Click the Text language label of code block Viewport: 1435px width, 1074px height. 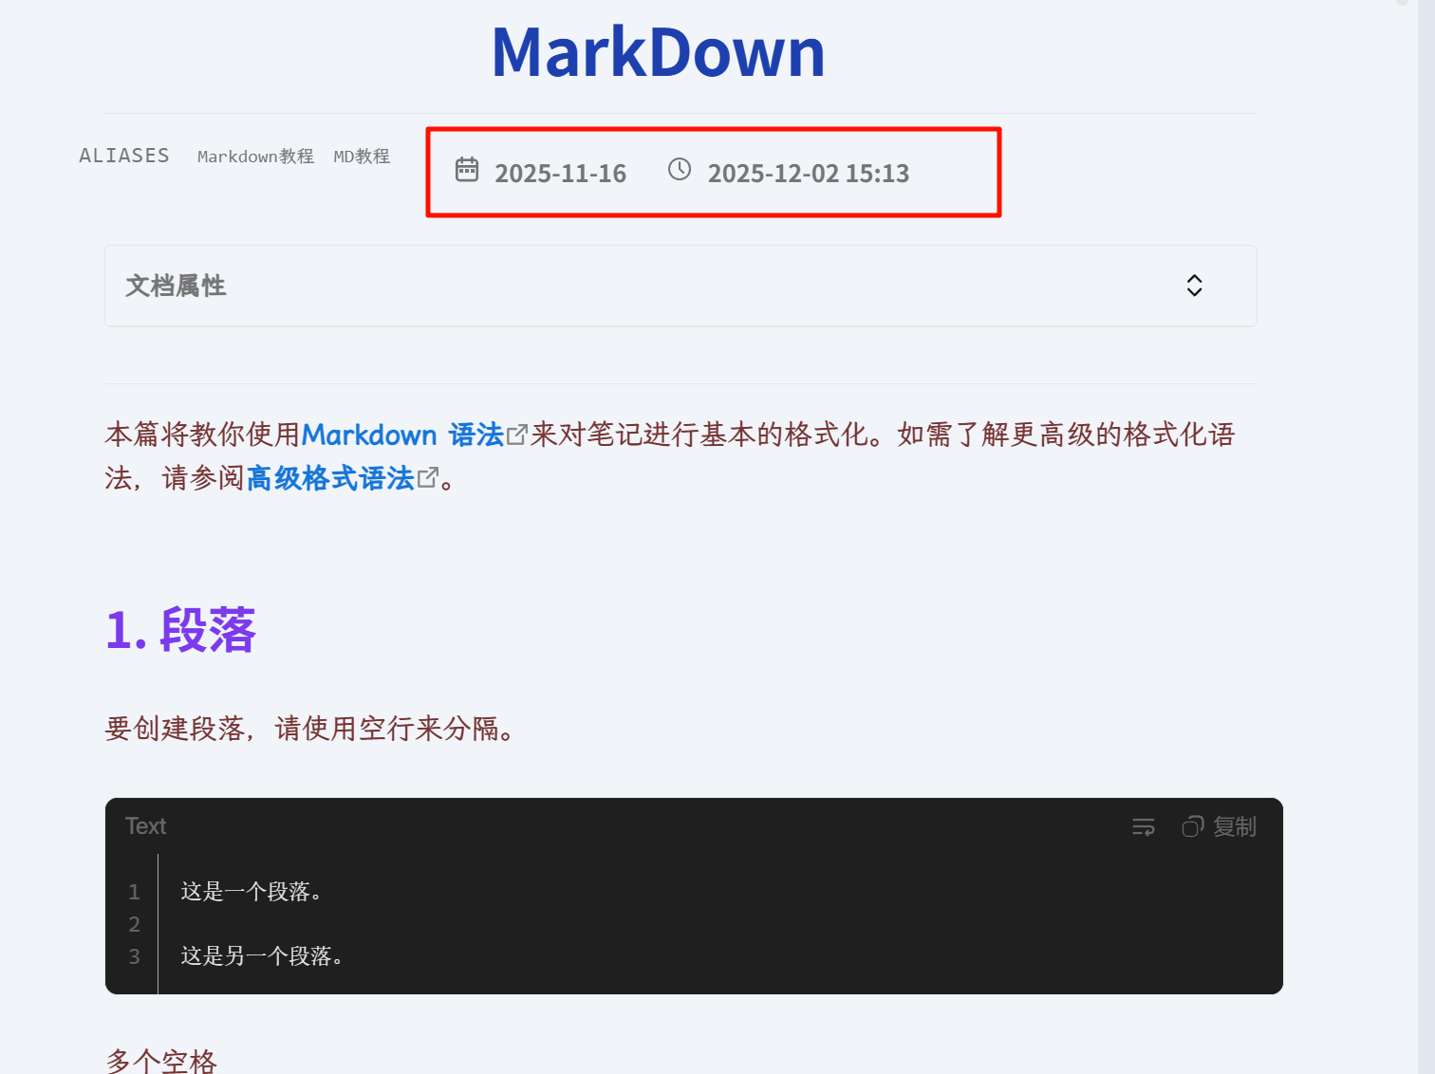145,826
